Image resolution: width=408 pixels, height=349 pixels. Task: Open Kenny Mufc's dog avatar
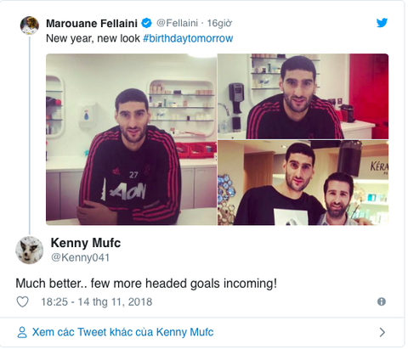click(29, 250)
